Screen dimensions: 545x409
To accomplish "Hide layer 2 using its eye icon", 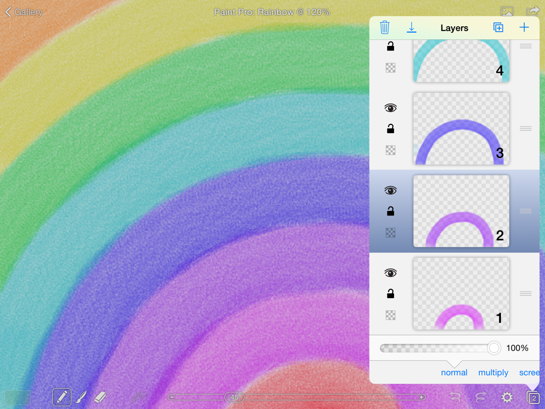I will pos(390,190).
